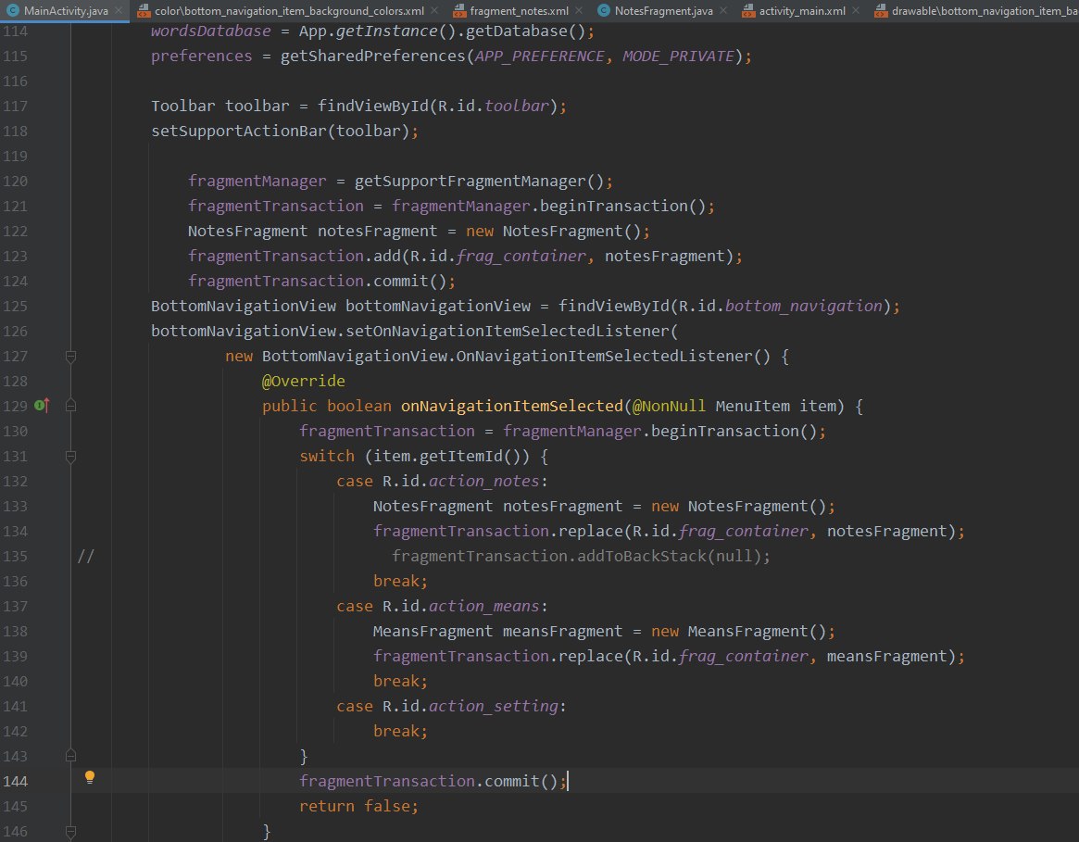
Task: Click action_notes in the case label
Action: click(x=483, y=482)
